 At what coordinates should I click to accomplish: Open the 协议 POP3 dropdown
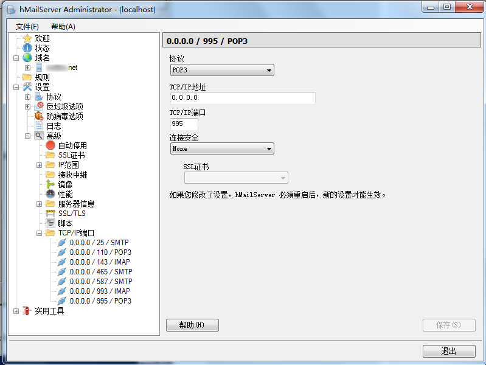[x=221, y=71]
